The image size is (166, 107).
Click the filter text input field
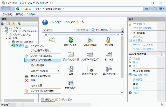(x=63, y=30)
